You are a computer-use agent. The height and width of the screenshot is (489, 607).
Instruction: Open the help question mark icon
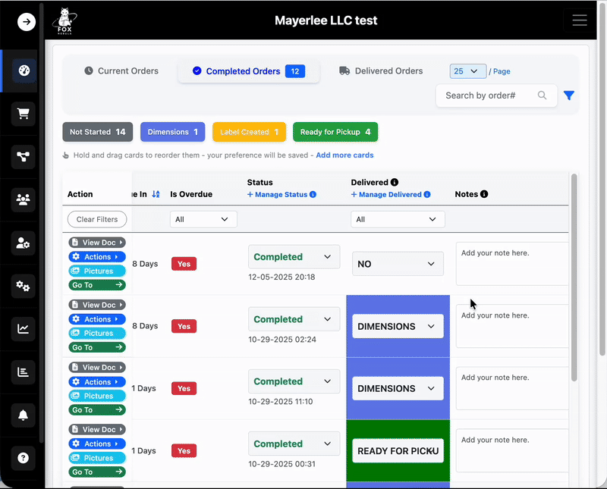tap(24, 458)
